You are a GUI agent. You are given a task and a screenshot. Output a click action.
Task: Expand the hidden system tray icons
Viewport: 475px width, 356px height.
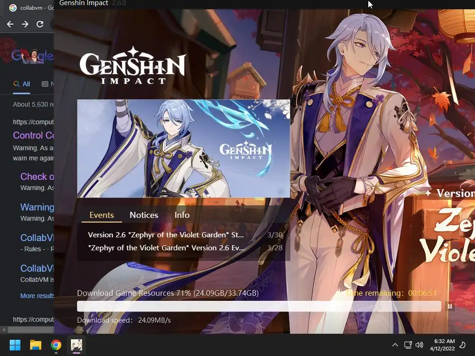point(395,345)
